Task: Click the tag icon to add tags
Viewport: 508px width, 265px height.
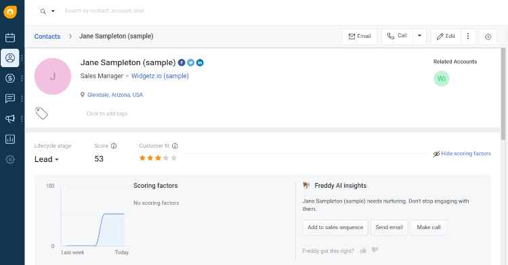Action: pyautogui.click(x=41, y=113)
